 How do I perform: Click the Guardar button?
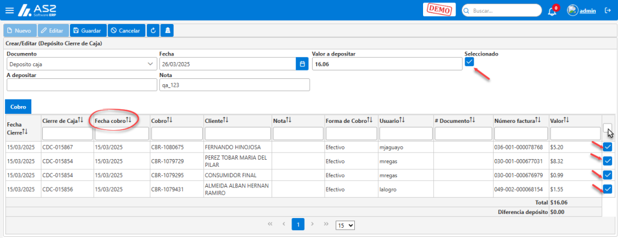pyautogui.click(x=88, y=31)
